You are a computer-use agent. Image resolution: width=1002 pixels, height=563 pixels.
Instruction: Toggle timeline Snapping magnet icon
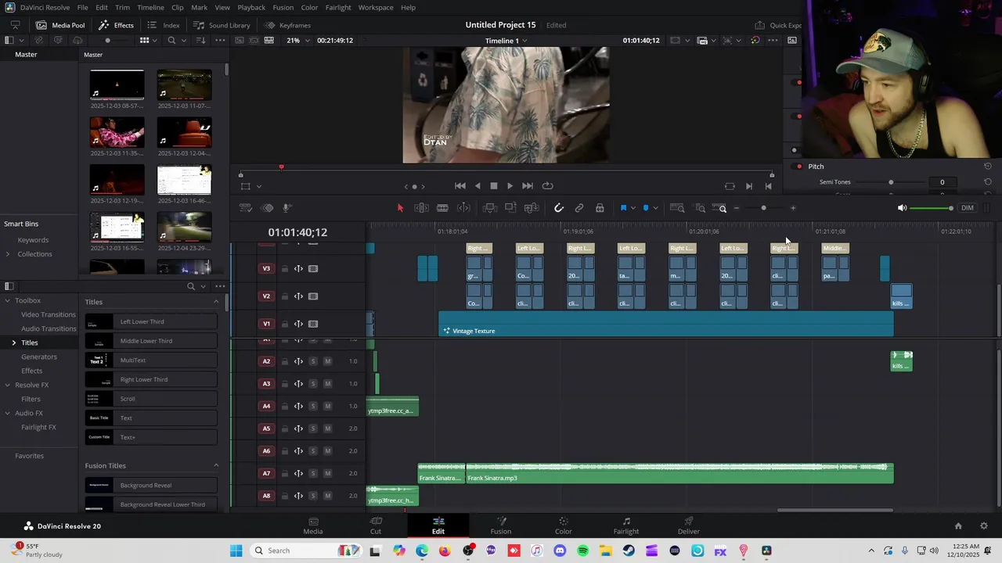558,208
